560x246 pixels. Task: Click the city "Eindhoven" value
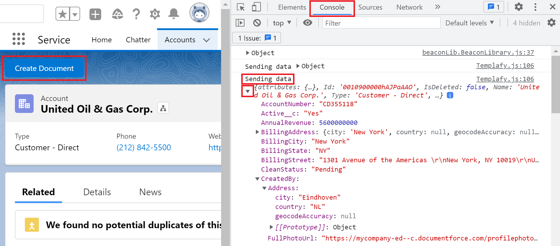coord(319,197)
